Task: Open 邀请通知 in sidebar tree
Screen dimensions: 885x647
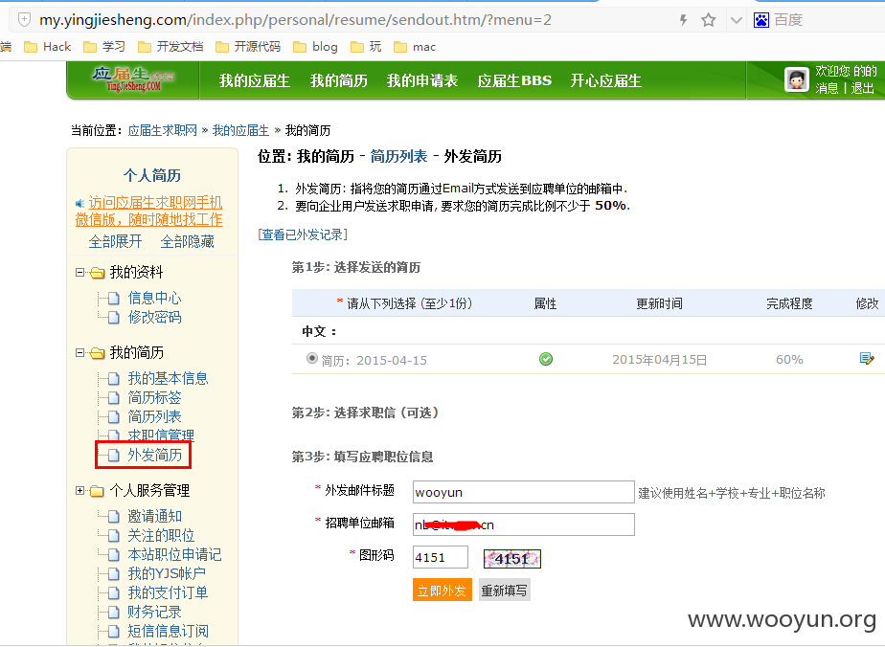Action: click(x=154, y=516)
